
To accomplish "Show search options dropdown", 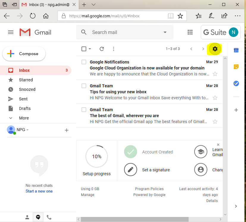I will 165,32.
